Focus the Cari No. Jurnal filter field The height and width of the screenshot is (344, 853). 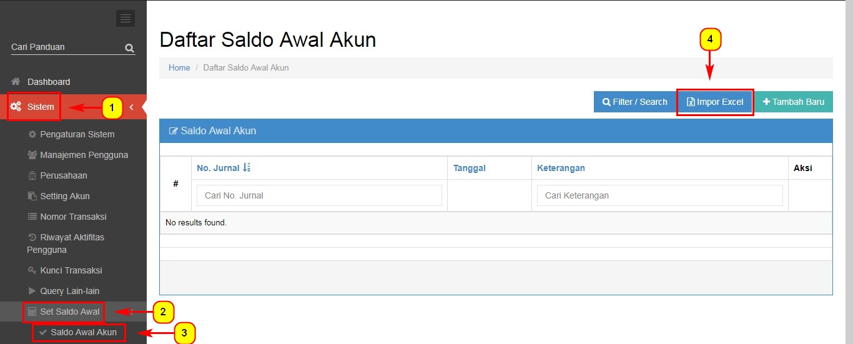tap(319, 195)
